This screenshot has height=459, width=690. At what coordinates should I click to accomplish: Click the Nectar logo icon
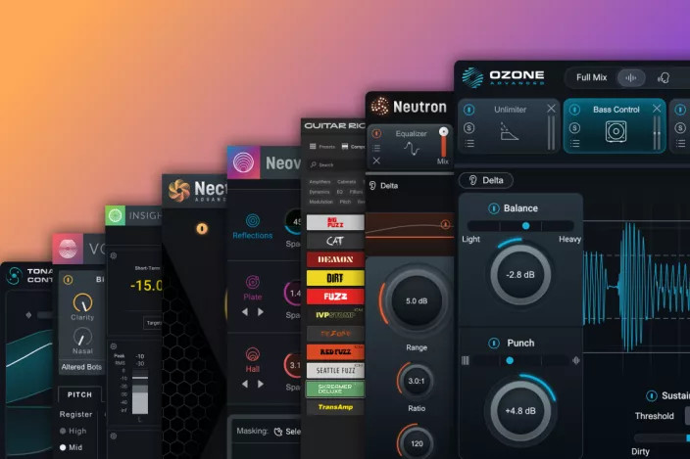pyautogui.click(x=178, y=190)
